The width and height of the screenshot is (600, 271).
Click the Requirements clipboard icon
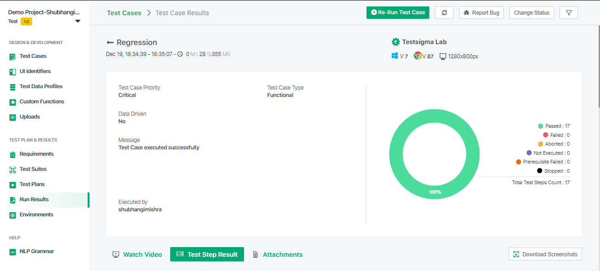click(13, 154)
